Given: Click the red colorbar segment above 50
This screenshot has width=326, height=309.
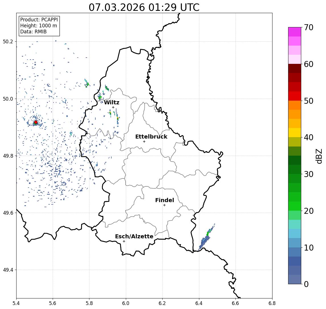Looking at the screenshot, I should pyautogui.click(x=295, y=96).
